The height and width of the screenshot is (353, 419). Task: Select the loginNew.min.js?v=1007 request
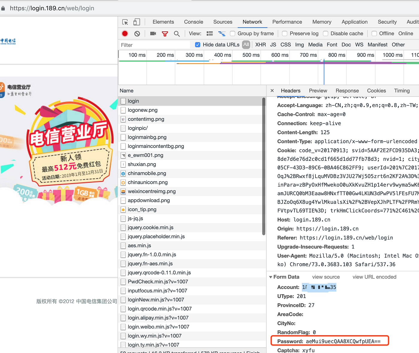tap(192, 300)
